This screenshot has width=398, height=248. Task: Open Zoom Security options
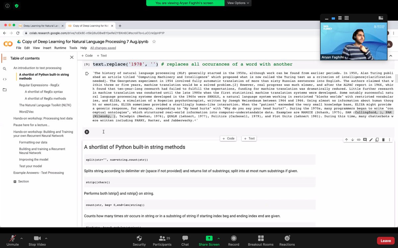tap(139, 240)
